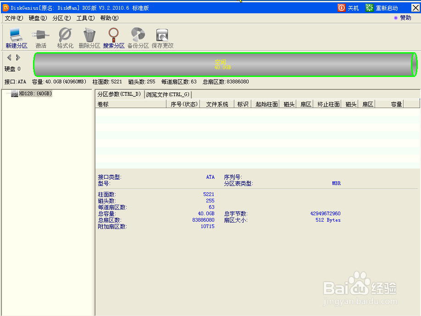Switch to 浏览文件(CTRL_G) tab

[x=168, y=94]
